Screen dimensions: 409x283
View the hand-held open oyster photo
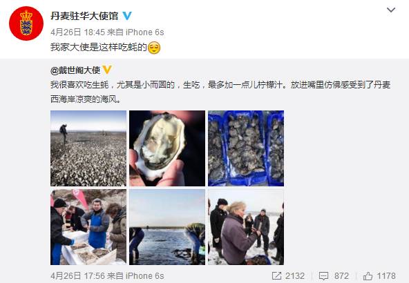167,148
